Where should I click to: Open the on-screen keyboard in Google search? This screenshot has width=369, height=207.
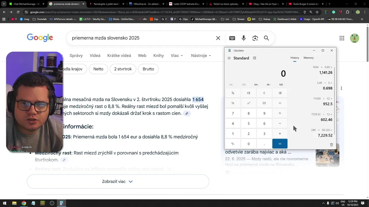click(x=232, y=38)
